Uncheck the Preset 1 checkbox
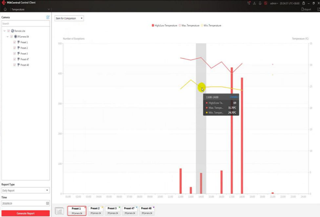The image size is (320, 217). pyautogui.click(x=15, y=42)
